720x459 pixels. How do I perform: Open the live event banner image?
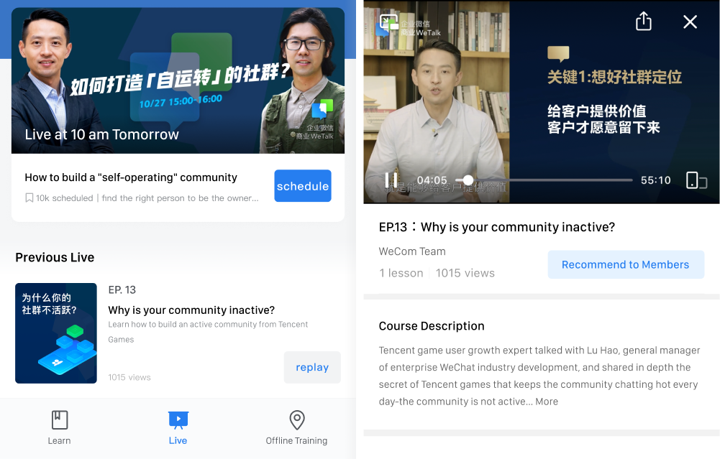178,80
